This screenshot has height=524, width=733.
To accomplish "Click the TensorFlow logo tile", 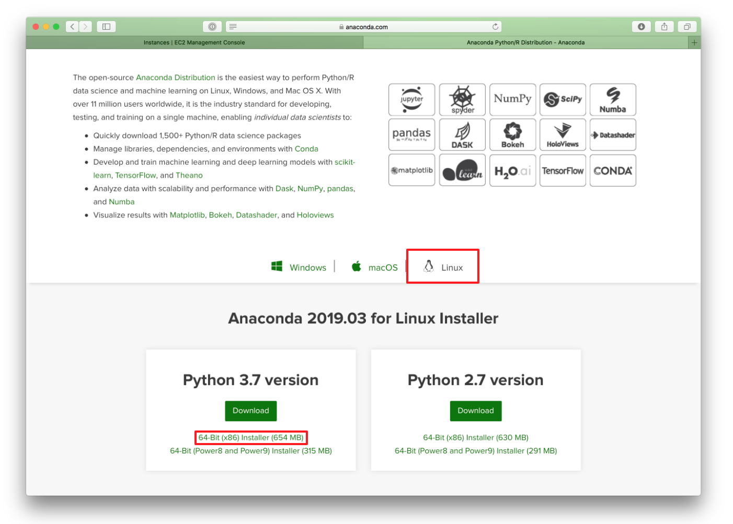I will click(x=563, y=170).
